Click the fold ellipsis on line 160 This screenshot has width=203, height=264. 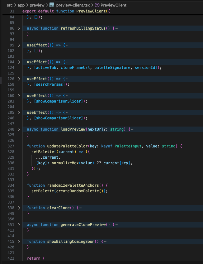point(67,96)
